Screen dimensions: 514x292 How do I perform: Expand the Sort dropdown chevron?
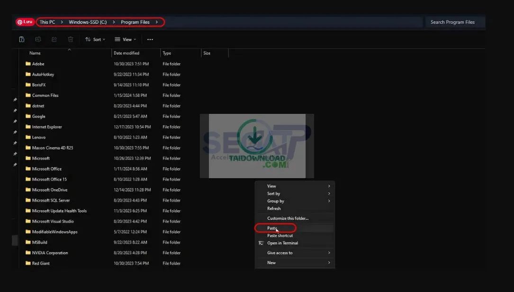click(x=103, y=39)
